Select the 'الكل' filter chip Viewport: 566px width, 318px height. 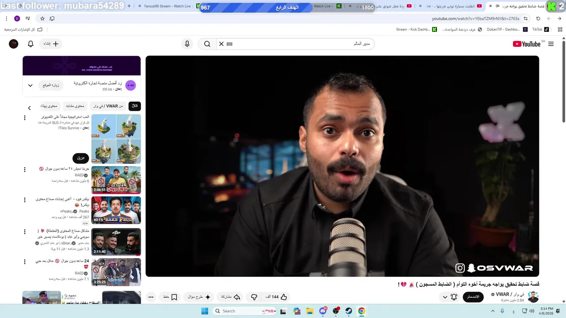134,106
